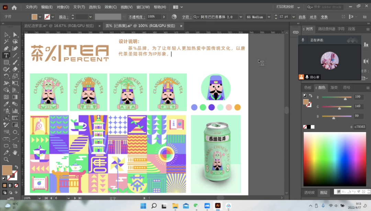Set the color to None in Color panel
371x211 pixels.
coord(305,127)
